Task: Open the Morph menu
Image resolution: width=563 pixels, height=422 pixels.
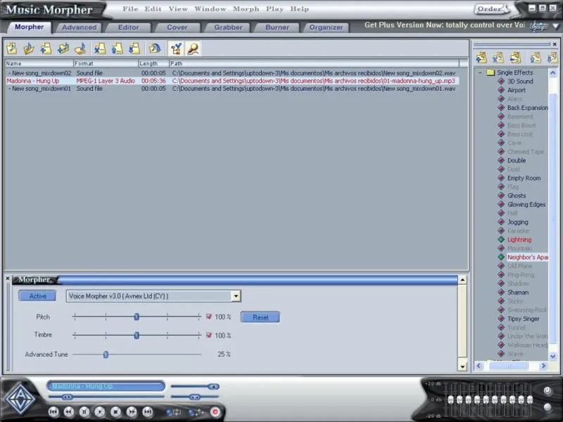Action: coord(246,8)
